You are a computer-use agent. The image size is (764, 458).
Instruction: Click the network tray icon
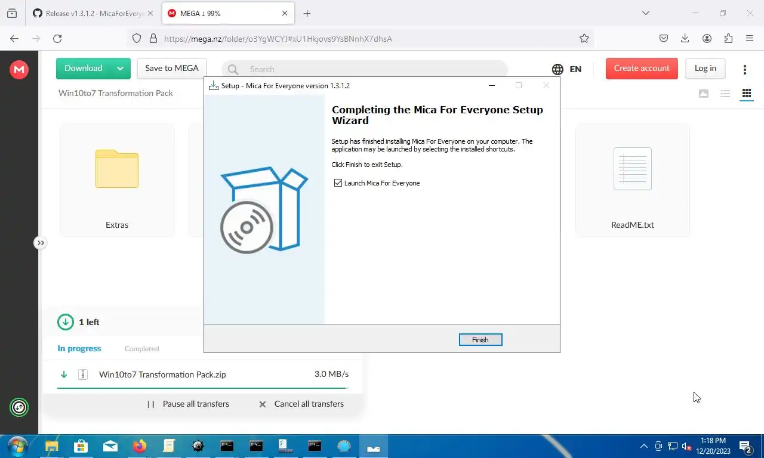click(673, 446)
